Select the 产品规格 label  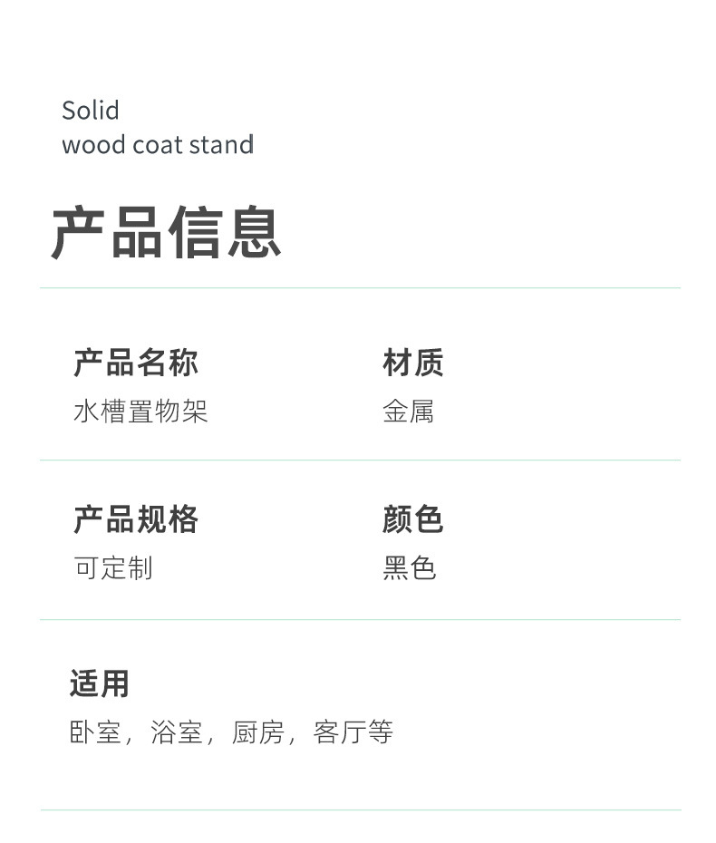(136, 519)
